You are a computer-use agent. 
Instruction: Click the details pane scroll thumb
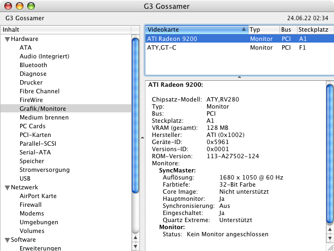click(330, 154)
